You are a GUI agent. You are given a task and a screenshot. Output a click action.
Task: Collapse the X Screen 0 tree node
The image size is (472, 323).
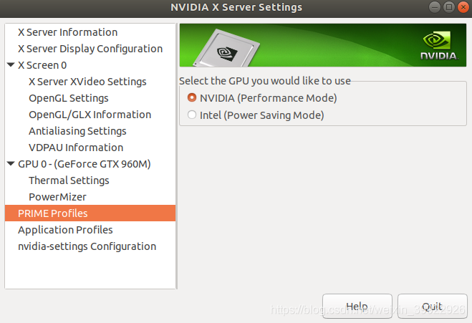(x=11, y=64)
